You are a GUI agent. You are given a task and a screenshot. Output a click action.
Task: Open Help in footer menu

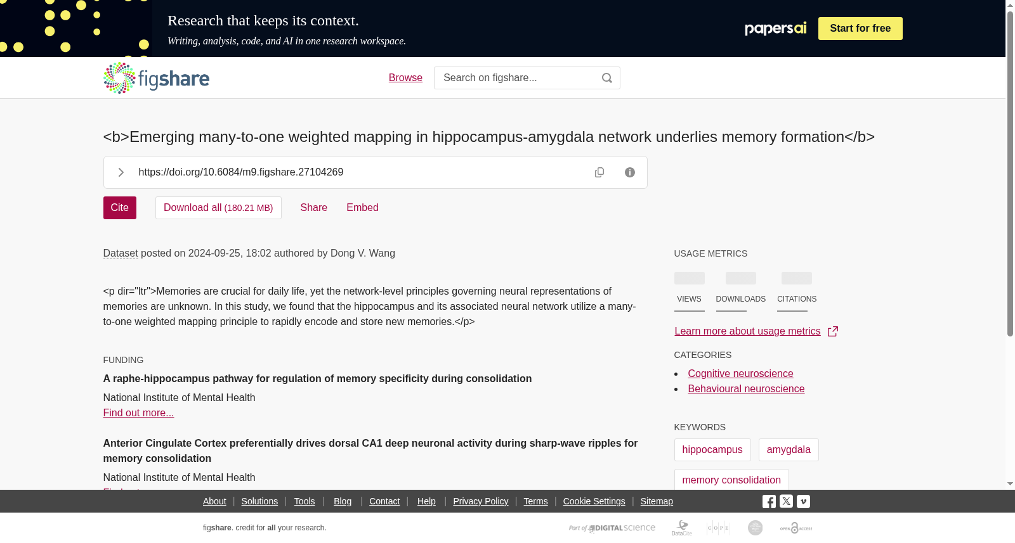[x=426, y=501]
